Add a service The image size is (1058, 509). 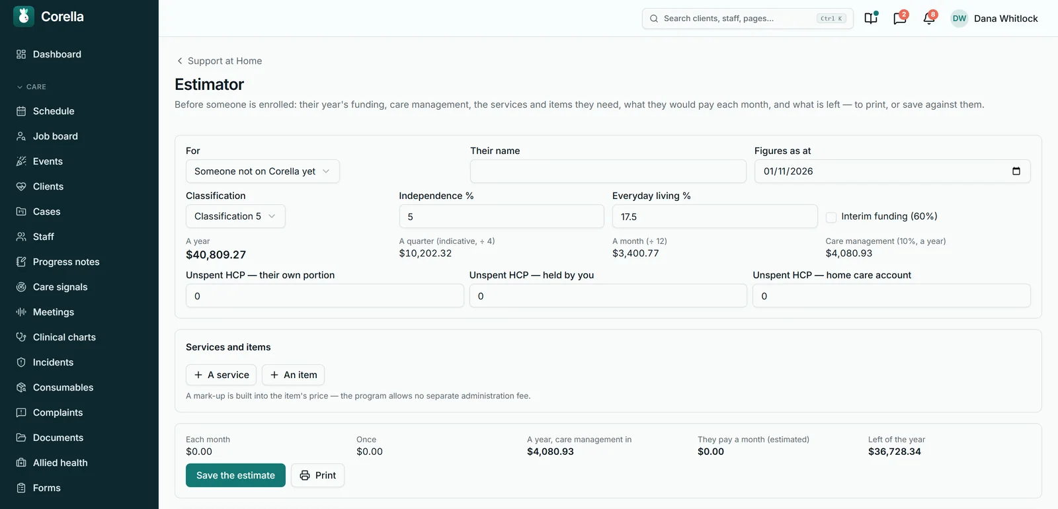pos(221,375)
